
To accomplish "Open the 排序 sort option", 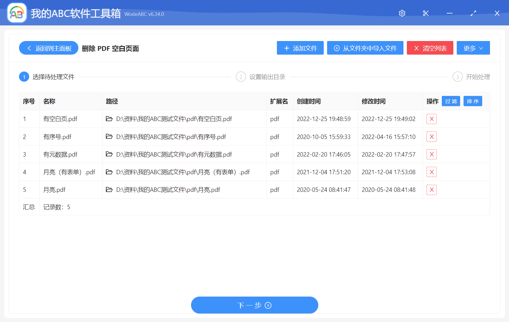I will click(x=473, y=101).
